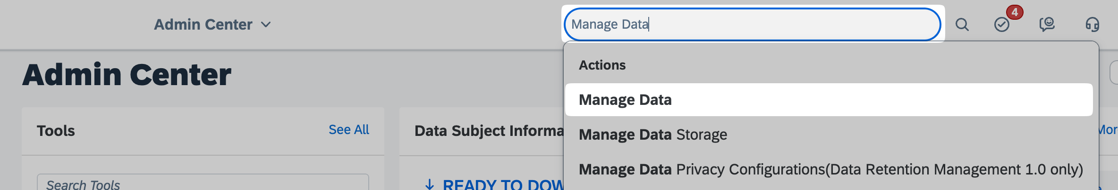Open the To-Do checkmark icon

1001,24
